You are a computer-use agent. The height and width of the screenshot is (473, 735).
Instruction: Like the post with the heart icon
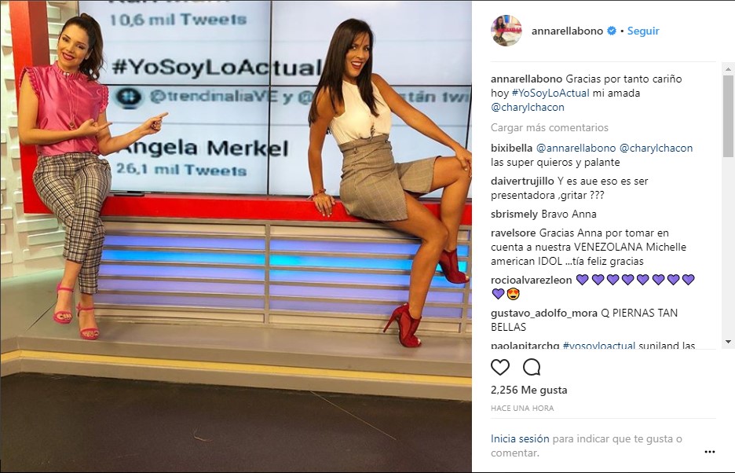click(500, 367)
